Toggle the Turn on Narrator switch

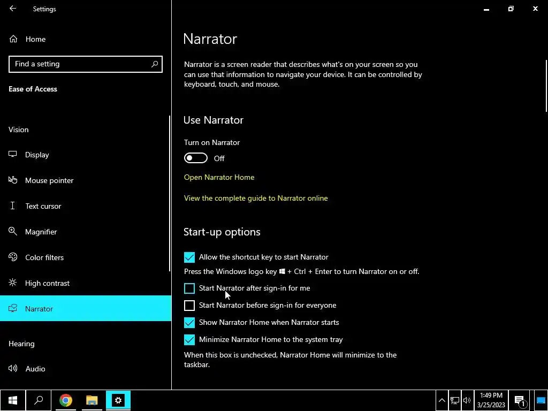[x=196, y=158]
